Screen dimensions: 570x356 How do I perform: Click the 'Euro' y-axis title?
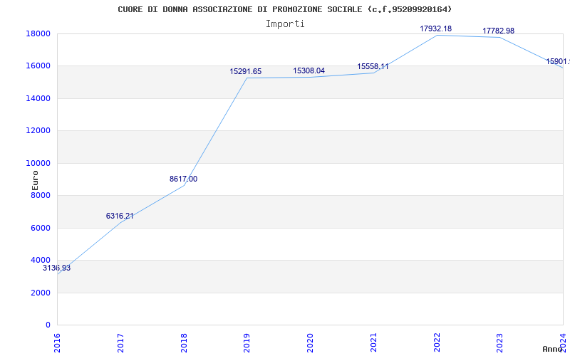click(x=35, y=181)
